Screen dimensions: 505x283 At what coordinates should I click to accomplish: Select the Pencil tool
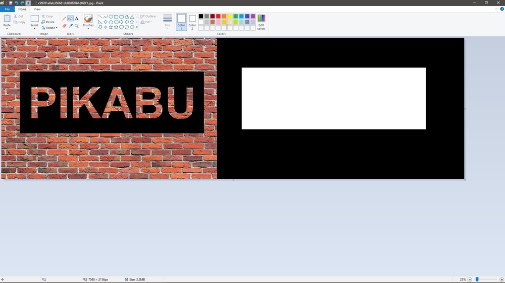coord(64,19)
